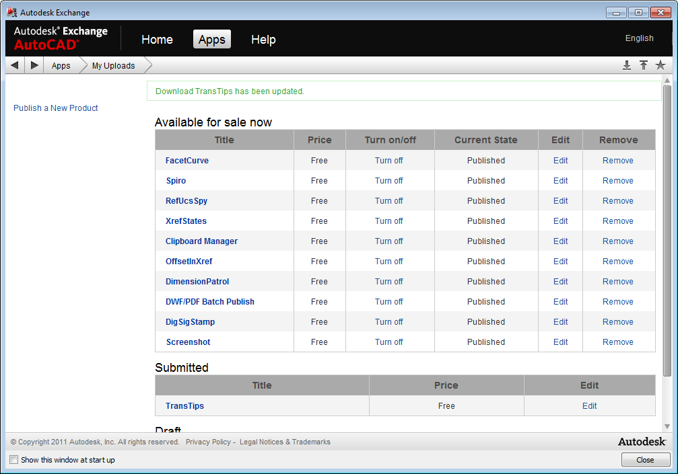Click the star favorites icon

(x=660, y=65)
